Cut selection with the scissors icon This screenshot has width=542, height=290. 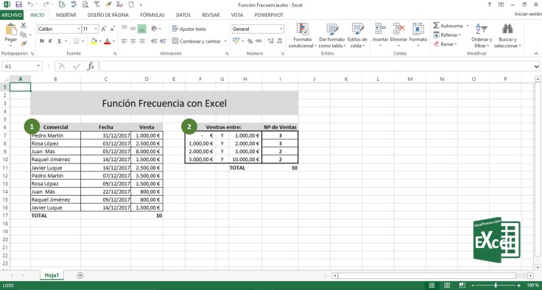click(x=24, y=26)
